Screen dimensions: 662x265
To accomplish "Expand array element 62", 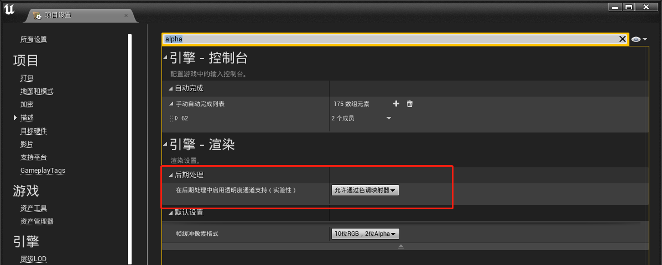I will pyautogui.click(x=176, y=118).
